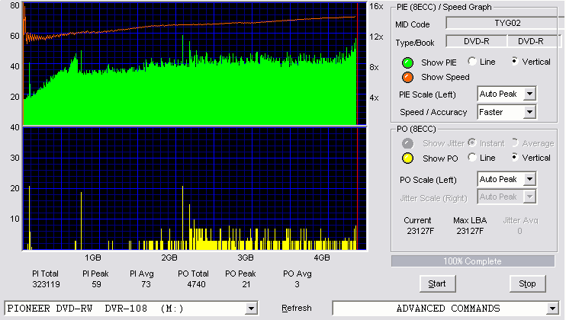Click the Max LBA value 23127F
Viewport: 566px width, 320px height.
pyautogui.click(x=470, y=231)
